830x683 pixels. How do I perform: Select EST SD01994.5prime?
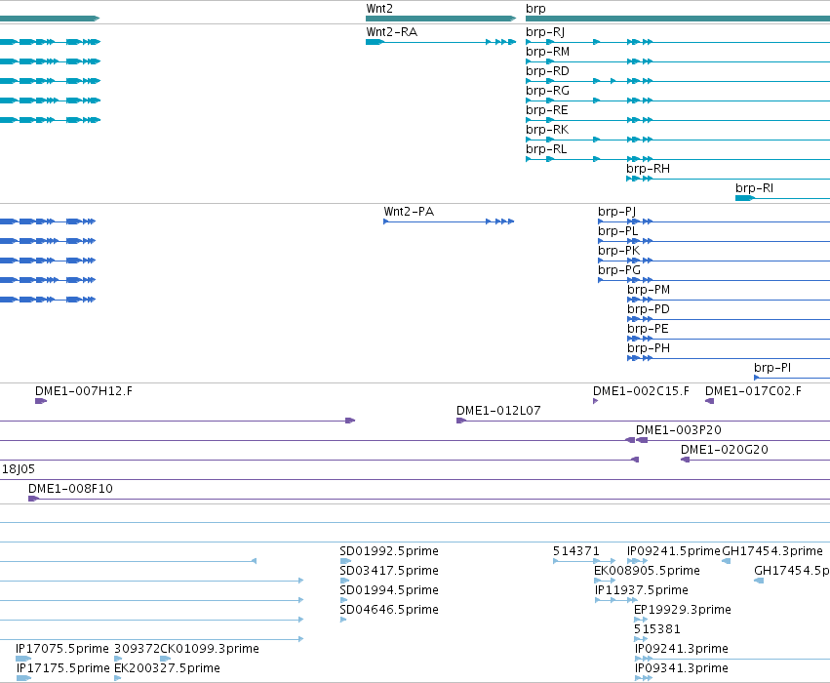coord(389,590)
